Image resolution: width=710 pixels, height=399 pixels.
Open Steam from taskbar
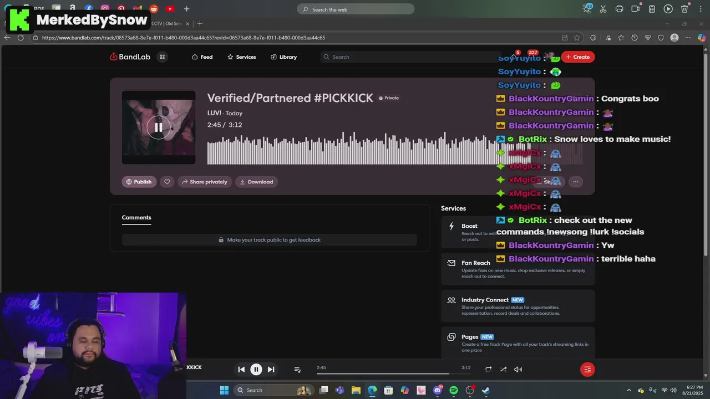tap(486, 390)
